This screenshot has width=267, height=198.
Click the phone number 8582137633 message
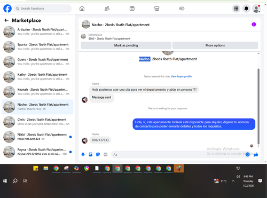[x=100, y=140]
